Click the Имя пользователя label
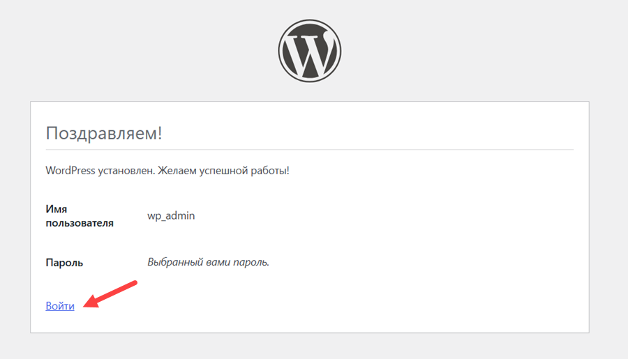 coord(80,215)
